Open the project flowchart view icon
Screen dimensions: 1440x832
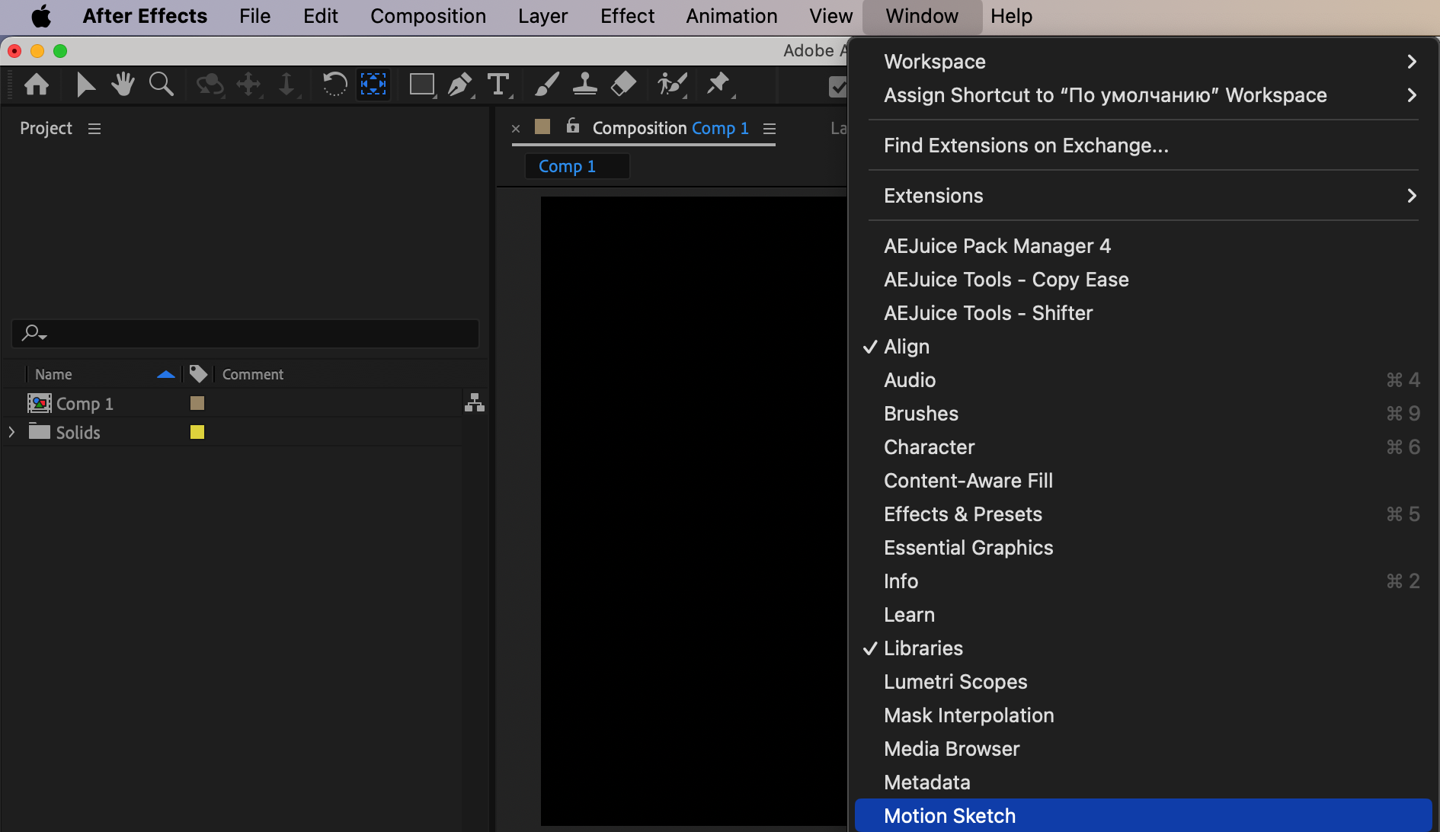click(x=475, y=402)
